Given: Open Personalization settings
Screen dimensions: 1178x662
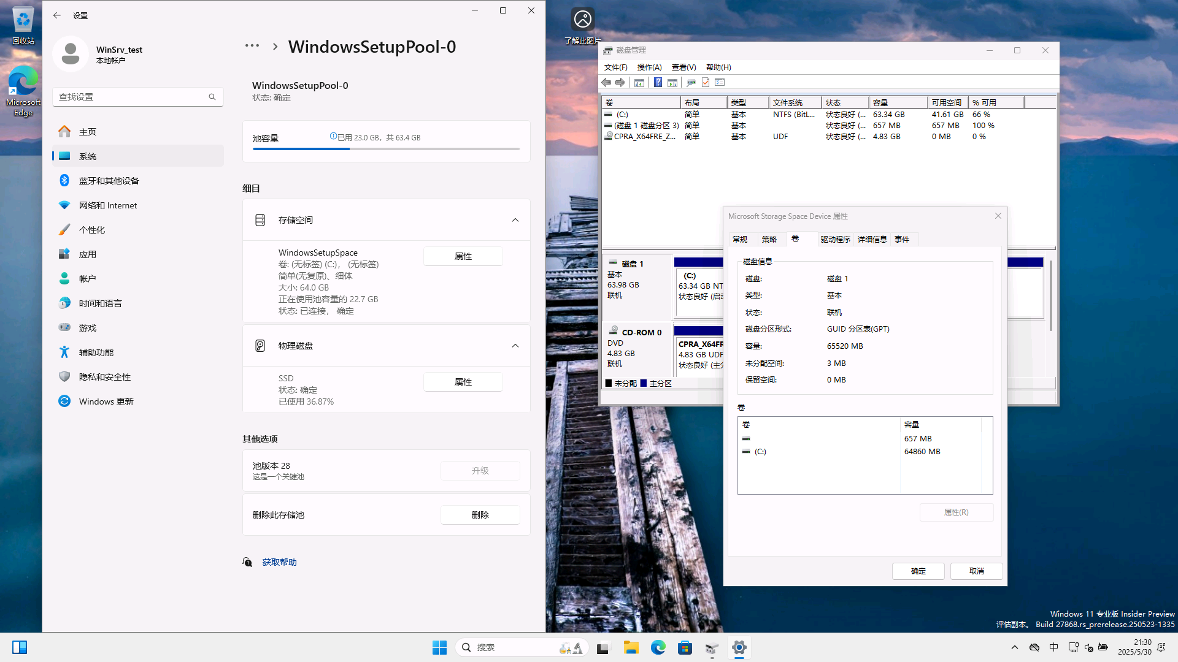Looking at the screenshot, I should pyautogui.click(x=138, y=229).
